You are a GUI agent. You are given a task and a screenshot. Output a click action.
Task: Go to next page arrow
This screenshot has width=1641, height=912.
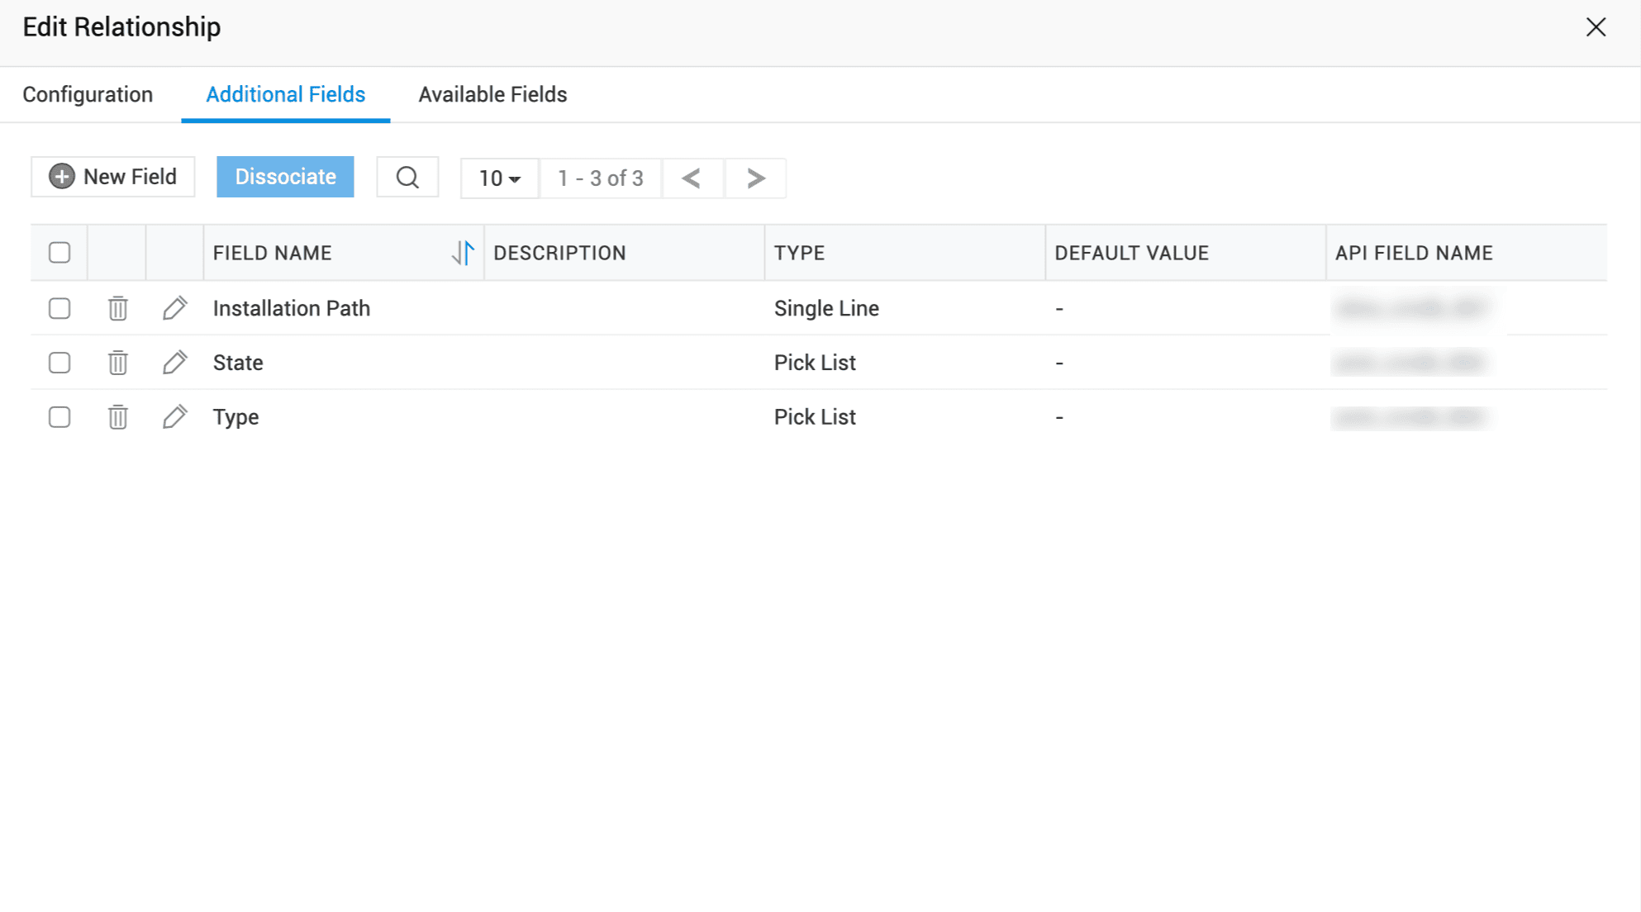[755, 178]
